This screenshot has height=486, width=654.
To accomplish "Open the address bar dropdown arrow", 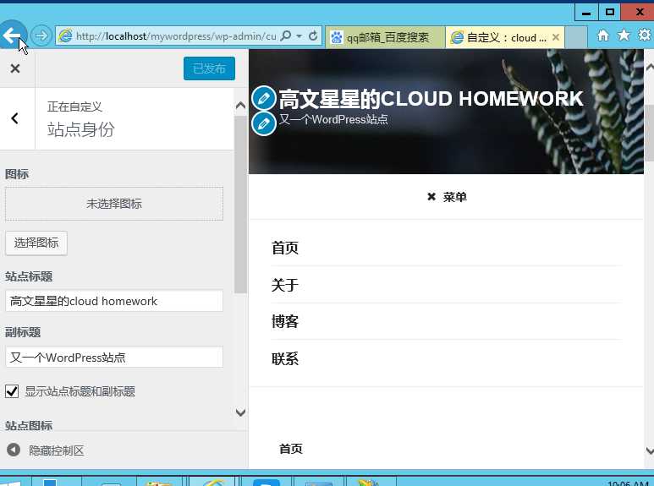I will coord(299,36).
